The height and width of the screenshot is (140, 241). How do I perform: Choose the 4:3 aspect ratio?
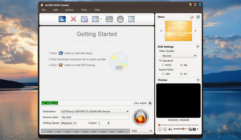181,74
